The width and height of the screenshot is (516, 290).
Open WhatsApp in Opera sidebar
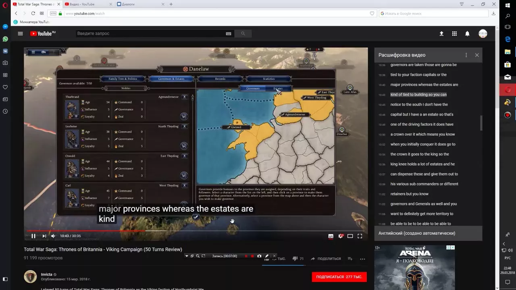pos(5,39)
